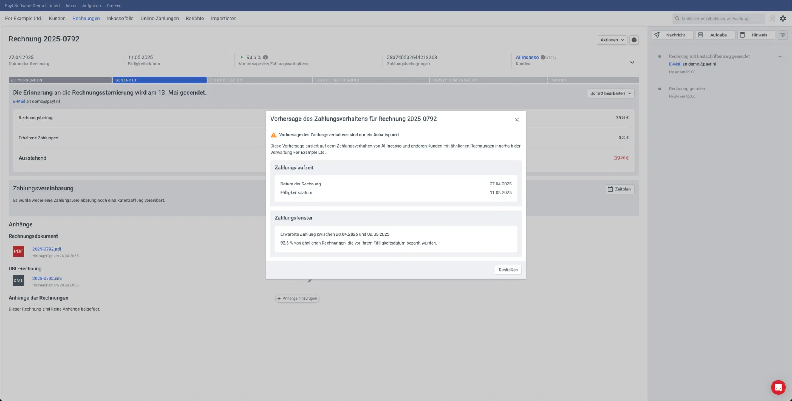Image resolution: width=792 pixels, height=401 pixels.
Task: Click Payt Software Demo Limited in top bar
Action: pos(32,5)
